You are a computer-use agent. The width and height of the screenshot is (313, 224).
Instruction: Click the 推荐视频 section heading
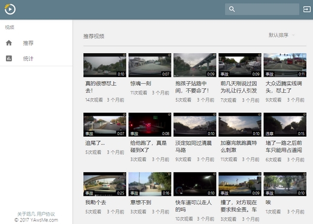94,36
